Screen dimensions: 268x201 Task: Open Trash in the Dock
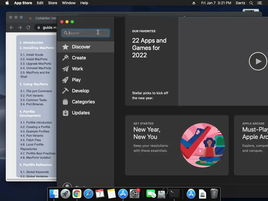pos(214,193)
